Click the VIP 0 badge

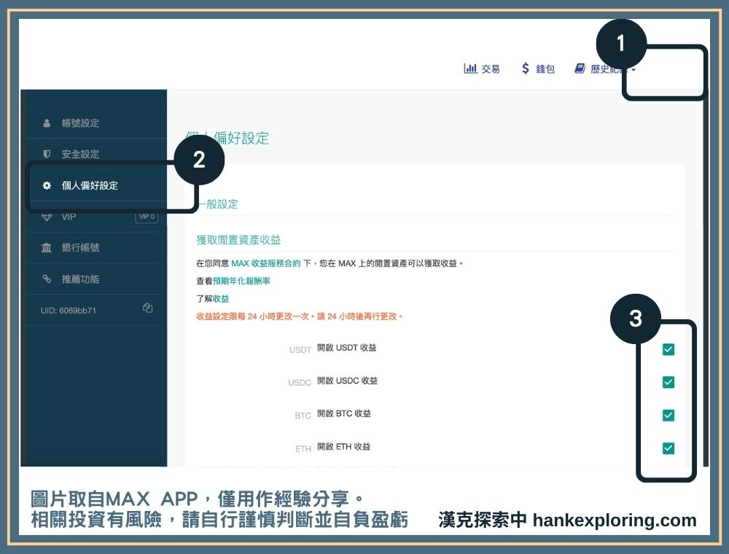point(147,216)
